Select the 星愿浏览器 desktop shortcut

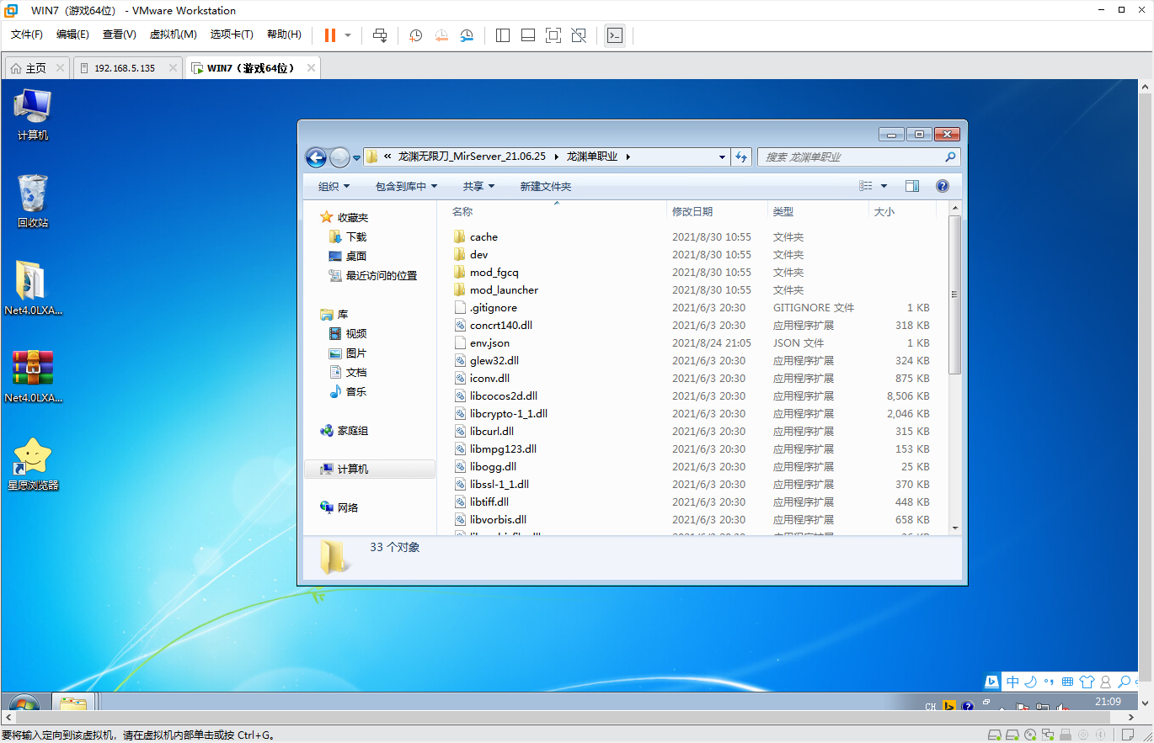[x=33, y=464]
